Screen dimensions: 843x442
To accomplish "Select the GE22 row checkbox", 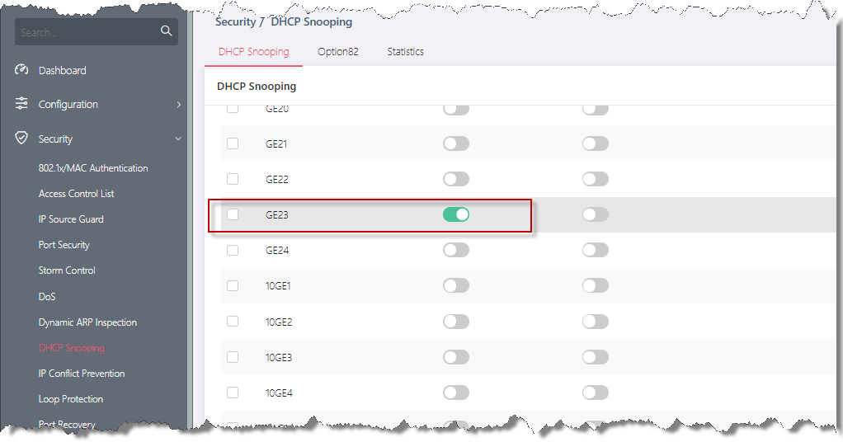I will point(233,179).
